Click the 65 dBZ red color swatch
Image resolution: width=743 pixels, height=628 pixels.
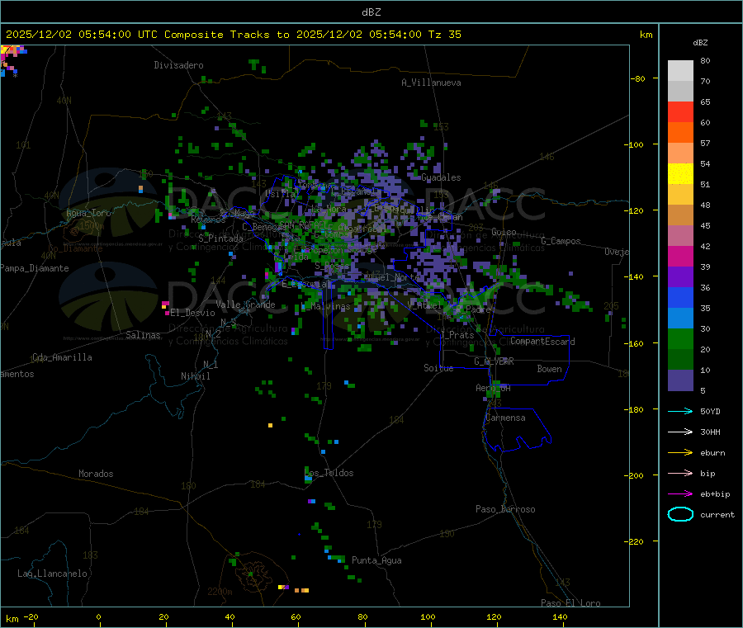tap(680, 111)
